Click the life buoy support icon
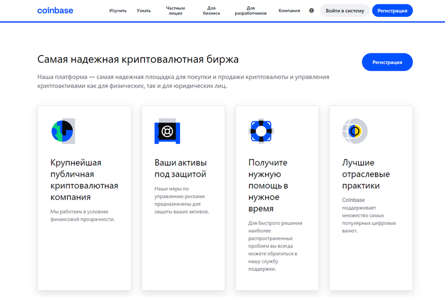 coord(261,131)
